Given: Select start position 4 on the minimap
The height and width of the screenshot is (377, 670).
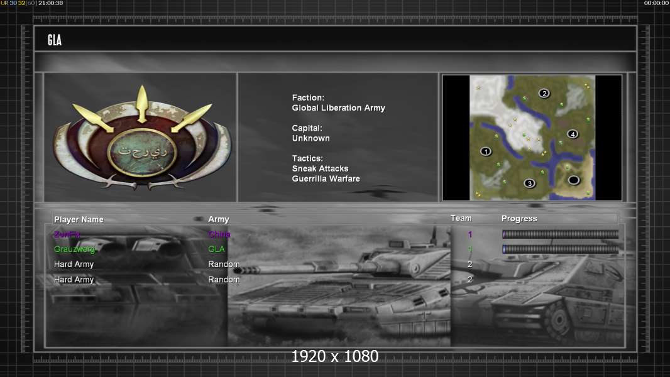Looking at the screenshot, I should [x=573, y=134].
